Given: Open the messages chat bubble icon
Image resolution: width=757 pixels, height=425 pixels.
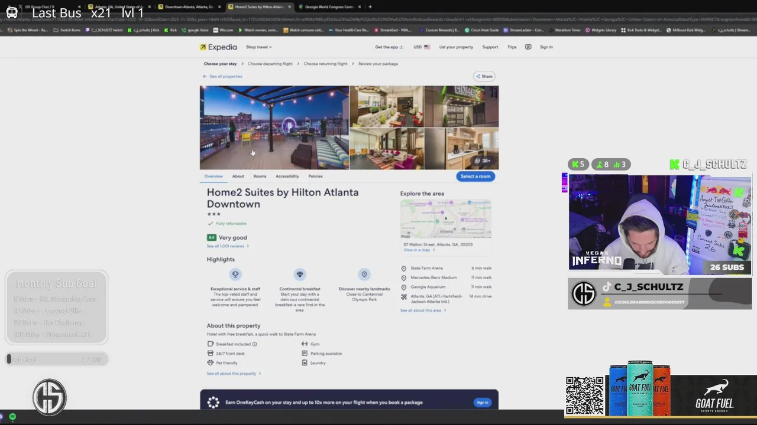Looking at the screenshot, I should point(528,47).
